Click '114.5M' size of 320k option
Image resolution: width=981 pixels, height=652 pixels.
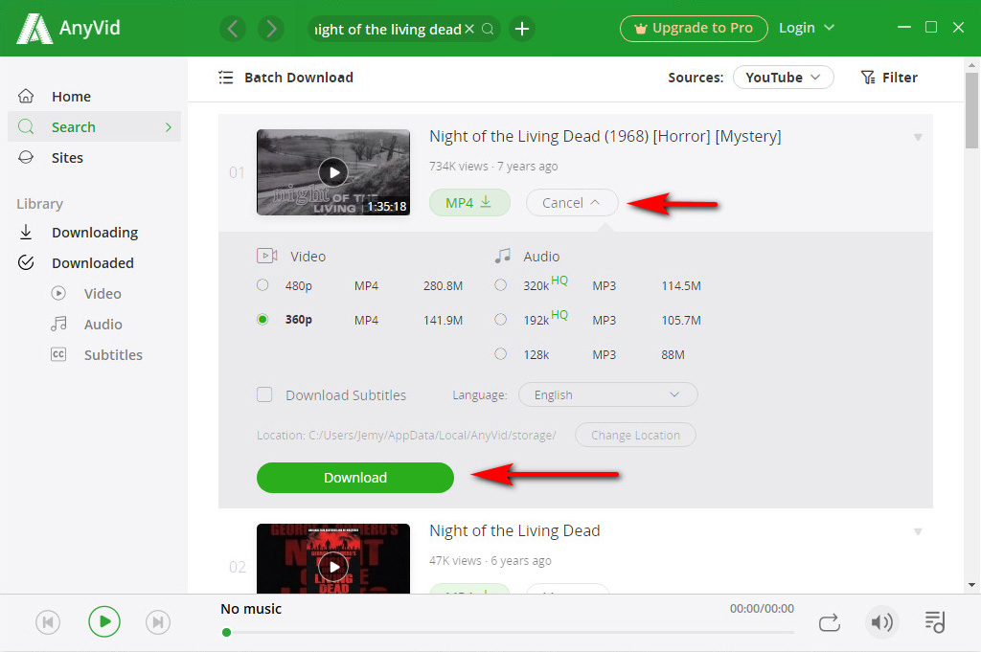681,285
